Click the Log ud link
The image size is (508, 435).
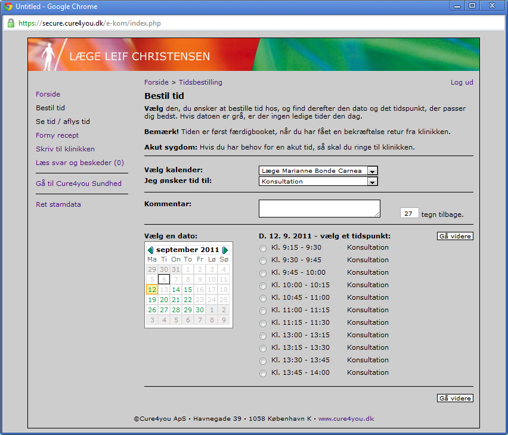tap(461, 82)
